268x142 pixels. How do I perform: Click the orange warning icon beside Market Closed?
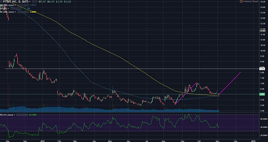(x=241, y=1)
